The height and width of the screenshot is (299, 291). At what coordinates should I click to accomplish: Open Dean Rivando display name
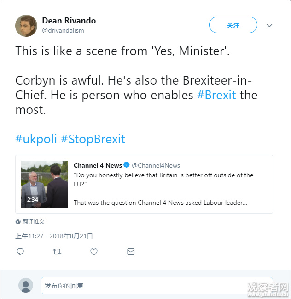point(69,21)
